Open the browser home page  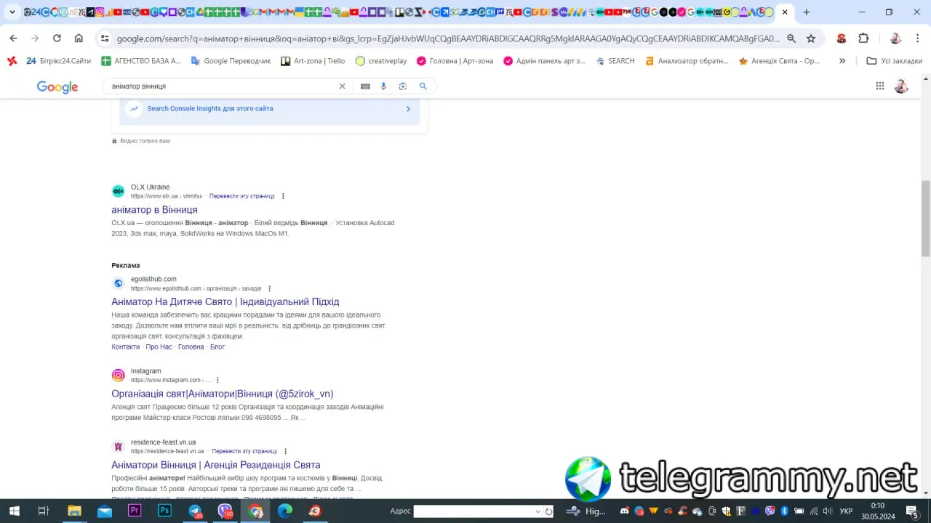click(x=79, y=38)
